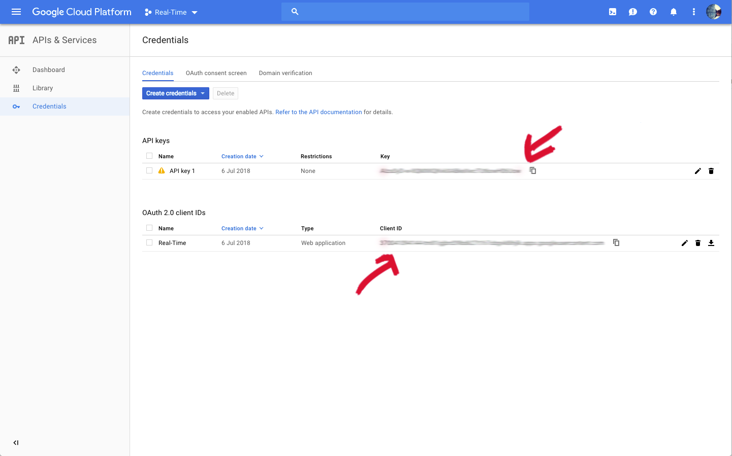Copy the API key 1 value
Viewport: 732px width, 456px height.
tap(533, 170)
